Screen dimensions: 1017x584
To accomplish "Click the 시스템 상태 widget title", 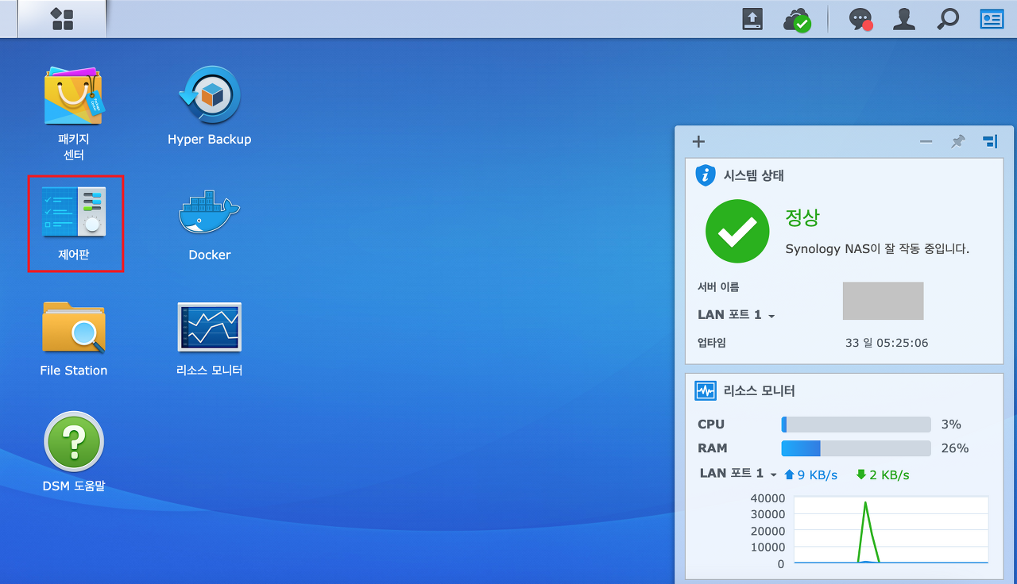I will tap(754, 176).
